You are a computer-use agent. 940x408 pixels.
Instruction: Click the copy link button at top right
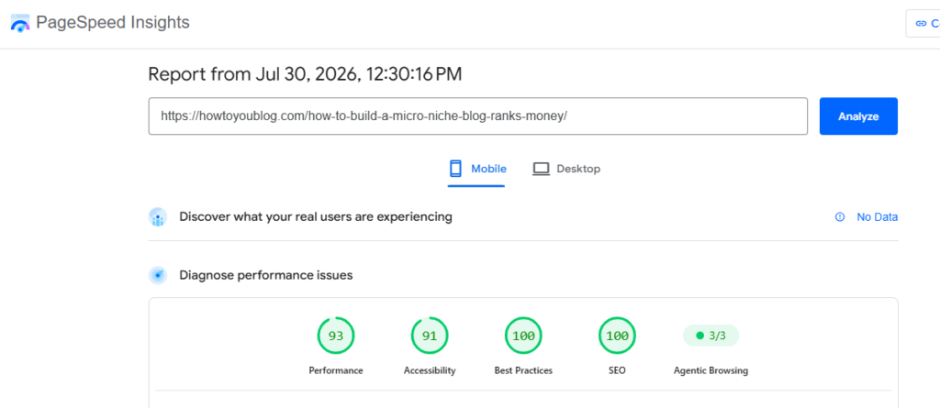[x=923, y=23]
